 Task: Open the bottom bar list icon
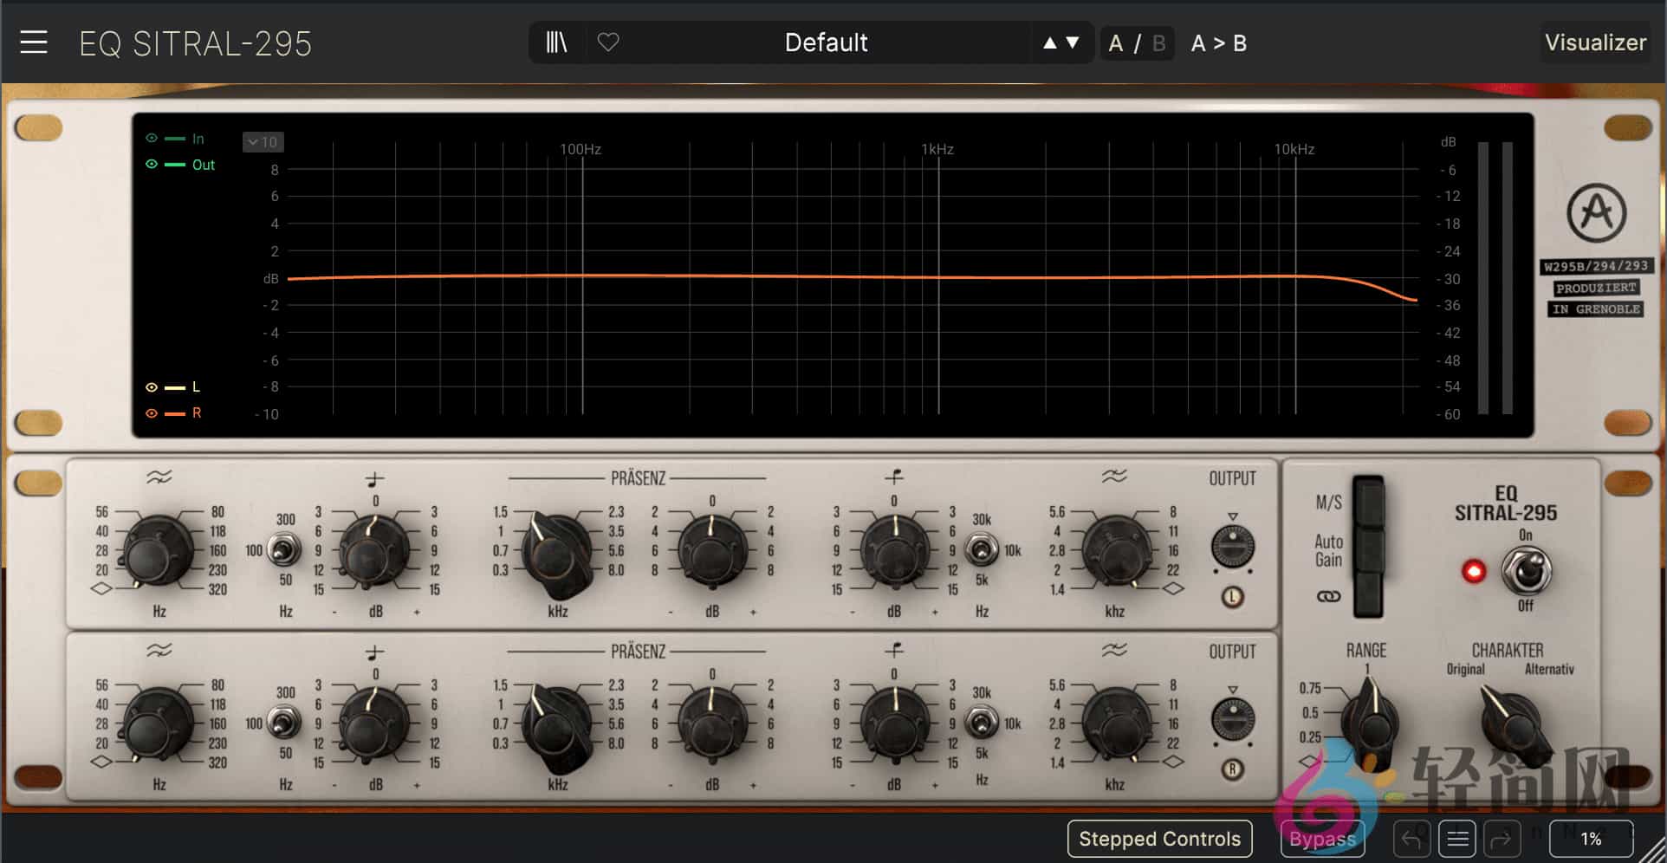point(1458,838)
